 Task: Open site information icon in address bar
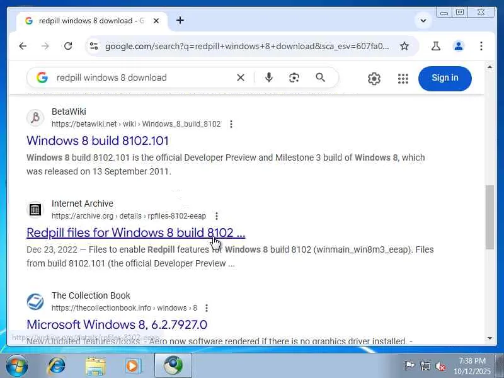click(x=94, y=46)
